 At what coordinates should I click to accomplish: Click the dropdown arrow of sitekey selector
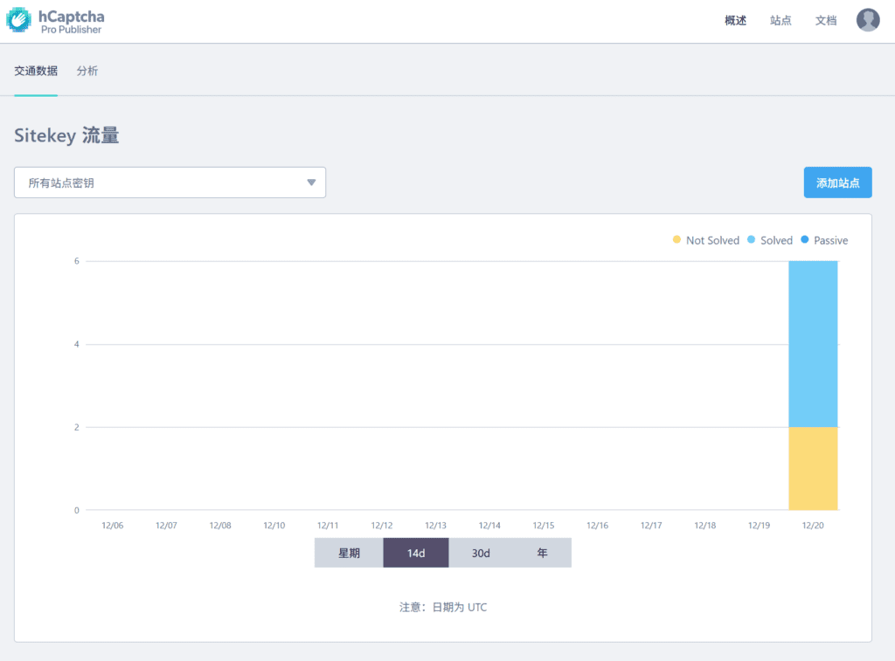(311, 182)
